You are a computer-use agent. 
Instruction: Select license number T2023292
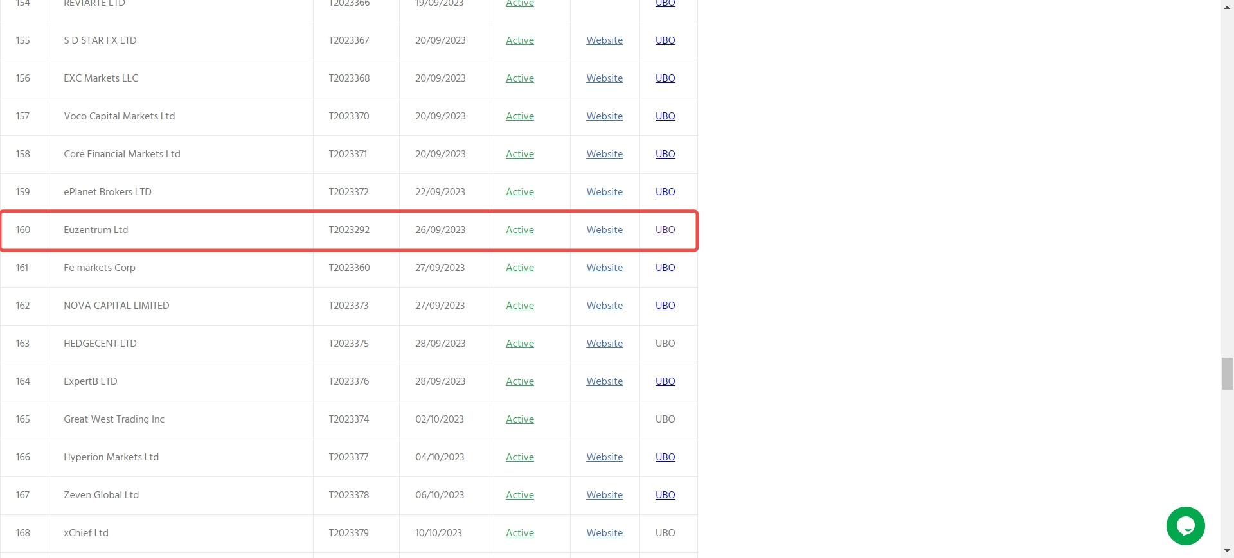349,230
